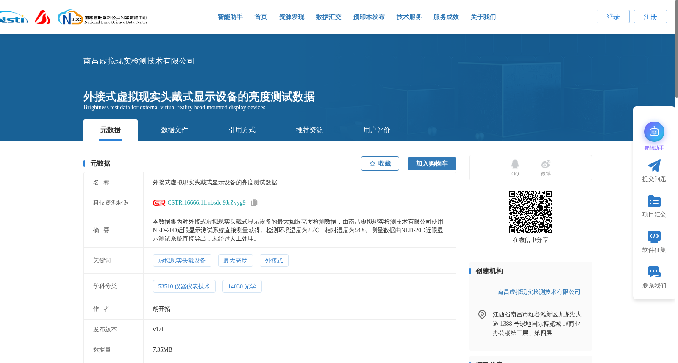Click the 注册 register button

coord(650,17)
